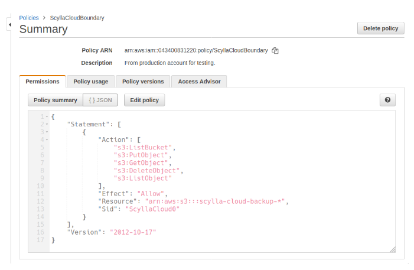Click the description 'From production account for testing.'

[169, 63]
